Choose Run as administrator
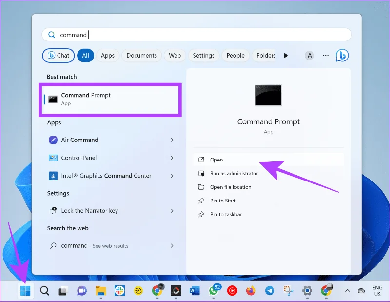This screenshot has height=302, width=390. coord(269,174)
